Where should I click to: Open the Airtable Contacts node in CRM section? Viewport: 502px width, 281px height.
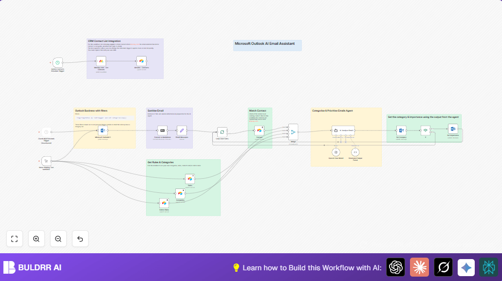coord(141,61)
